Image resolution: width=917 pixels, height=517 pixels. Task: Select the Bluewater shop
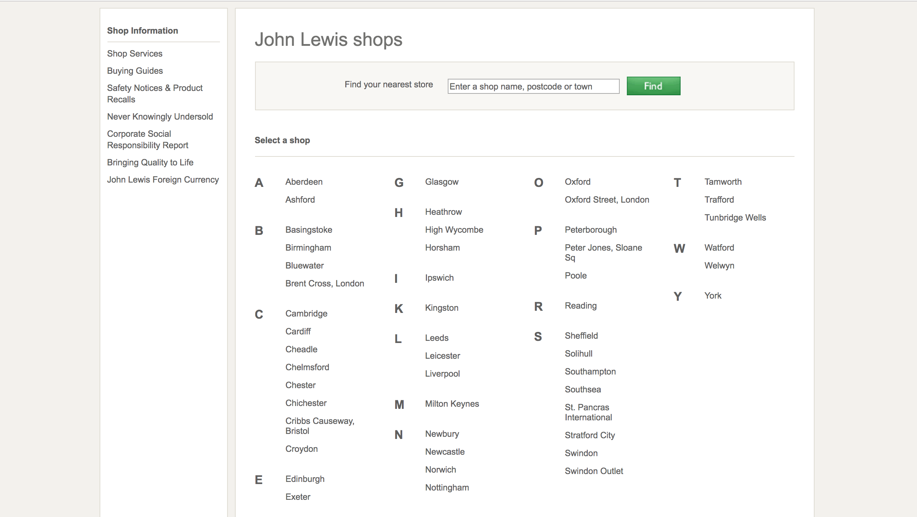304,266
